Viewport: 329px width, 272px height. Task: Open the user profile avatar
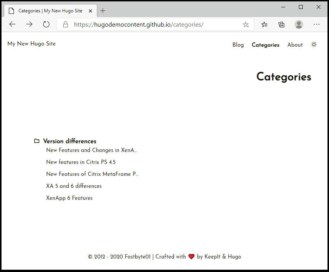(x=299, y=24)
